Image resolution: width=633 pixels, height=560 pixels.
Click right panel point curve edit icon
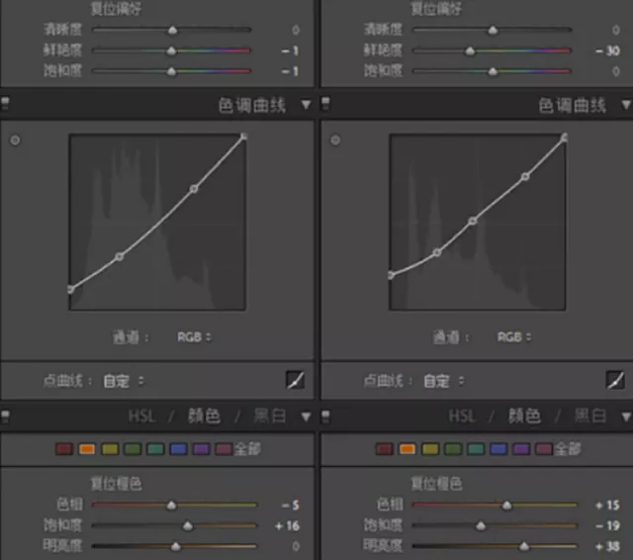point(615,380)
